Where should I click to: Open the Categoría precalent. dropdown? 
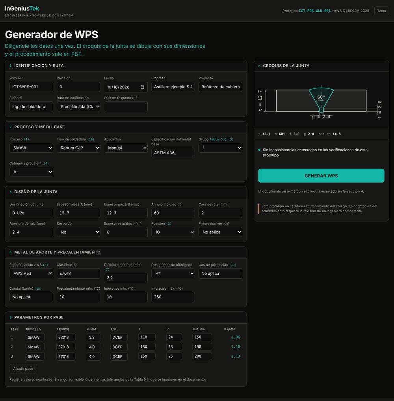[x=31, y=172]
